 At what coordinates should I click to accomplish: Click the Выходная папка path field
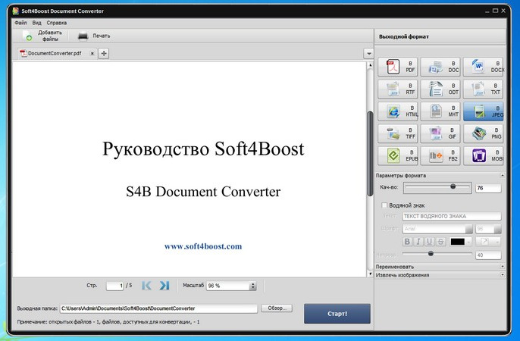[x=158, y=308]
